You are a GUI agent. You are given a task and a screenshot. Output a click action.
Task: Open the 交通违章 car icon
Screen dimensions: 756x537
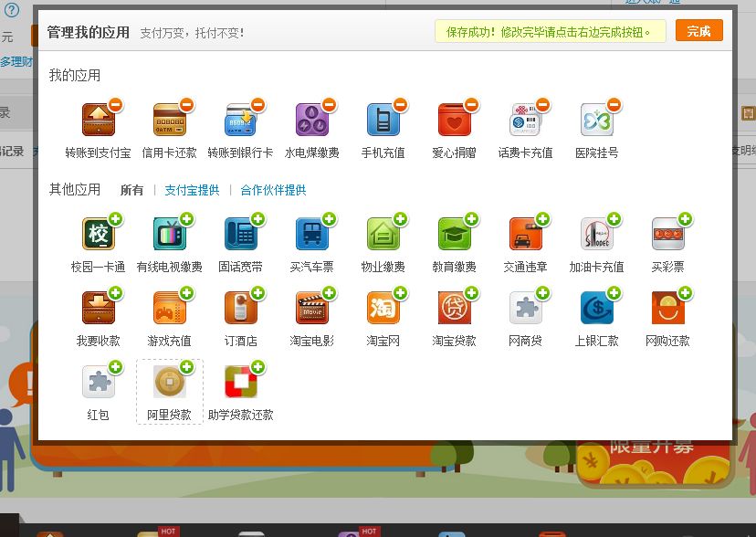[x=526, y=234]
